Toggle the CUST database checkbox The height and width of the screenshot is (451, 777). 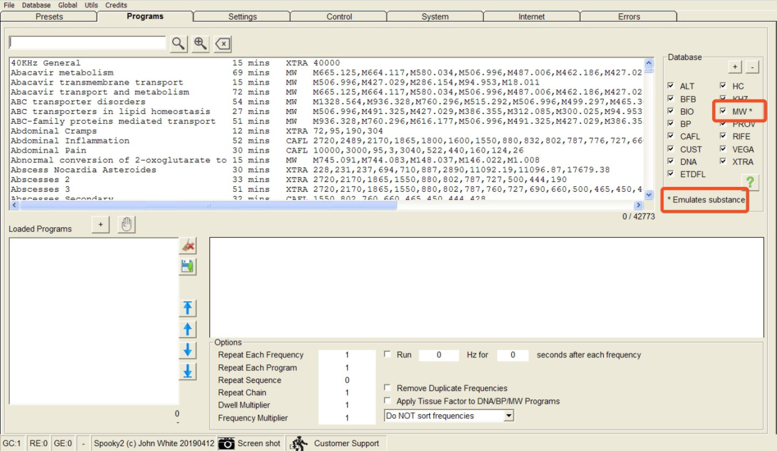[x=672, y=149]
